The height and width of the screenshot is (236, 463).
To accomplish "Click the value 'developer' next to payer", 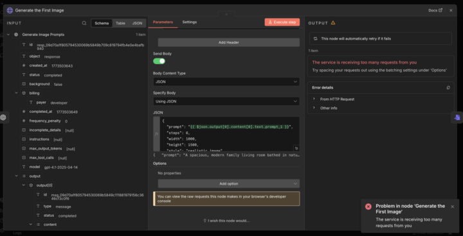I will click(59, 103).
